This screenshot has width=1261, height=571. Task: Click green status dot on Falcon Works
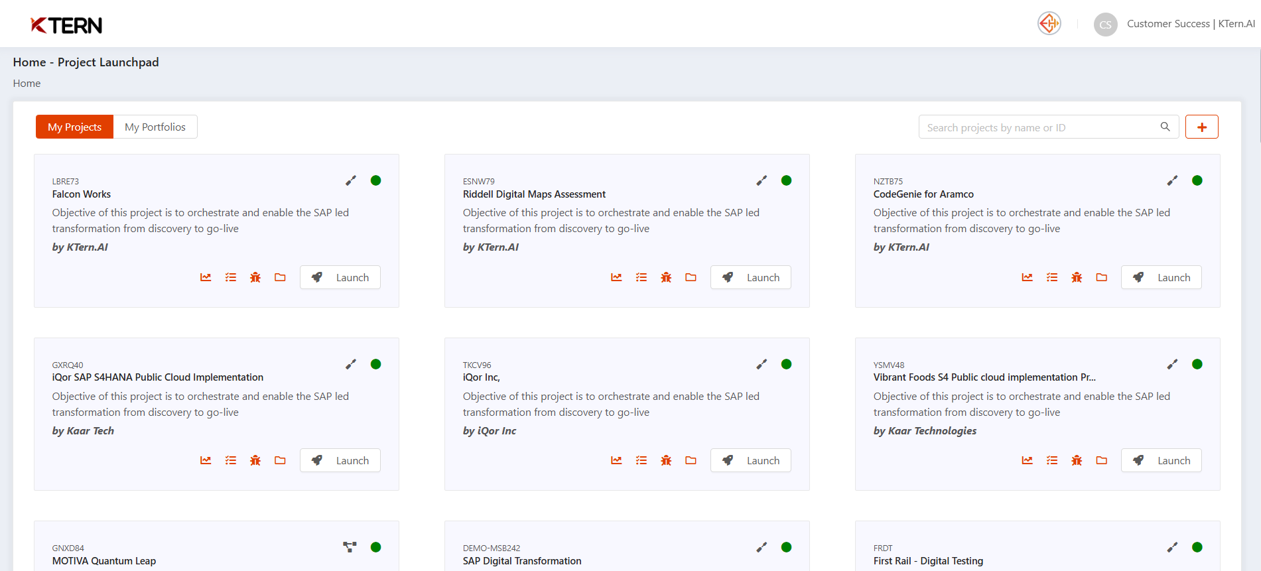[375, 180]
